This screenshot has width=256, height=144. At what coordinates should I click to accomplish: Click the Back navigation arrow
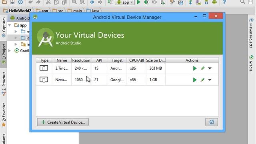(92, 2)
